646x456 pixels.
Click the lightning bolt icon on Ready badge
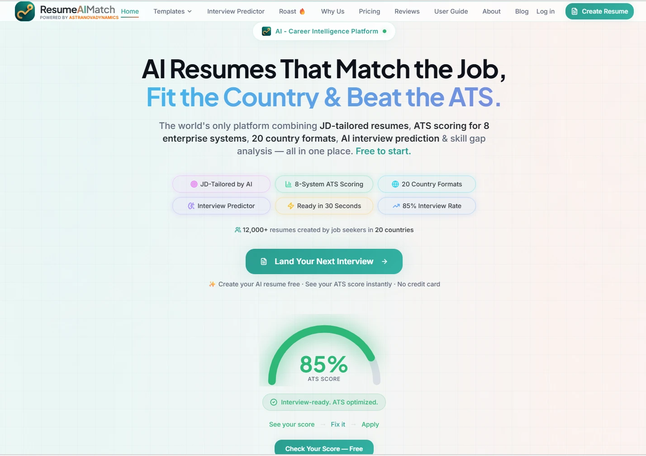[290, 206]
